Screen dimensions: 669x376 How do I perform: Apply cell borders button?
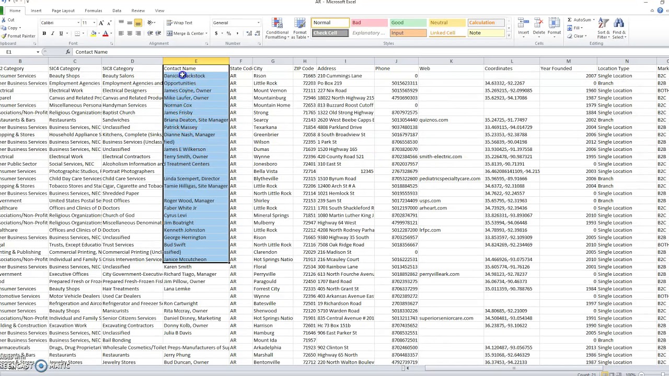tap(77, 33)
